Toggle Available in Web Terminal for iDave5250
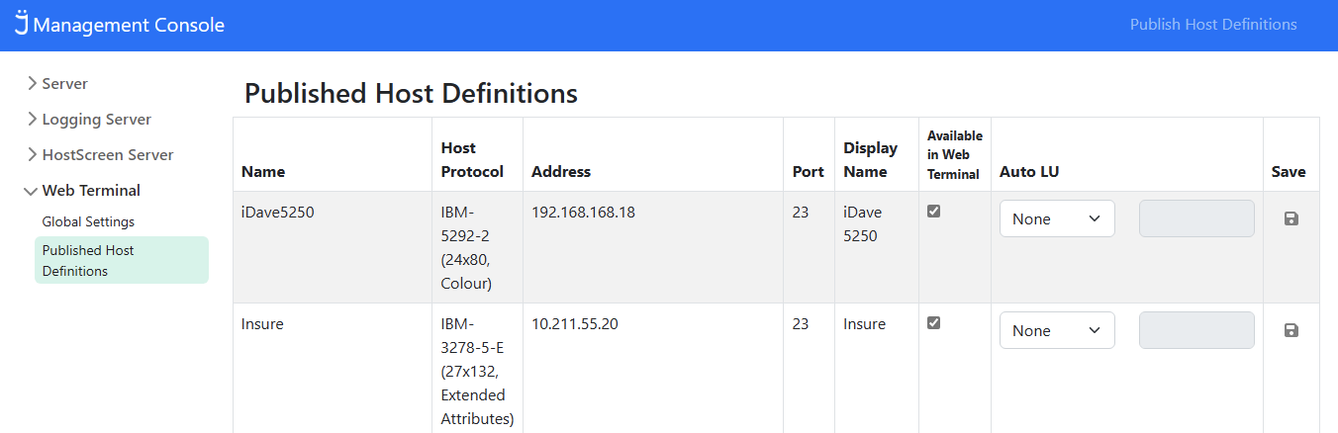The image size is (1338, 433). coord(933,212)
